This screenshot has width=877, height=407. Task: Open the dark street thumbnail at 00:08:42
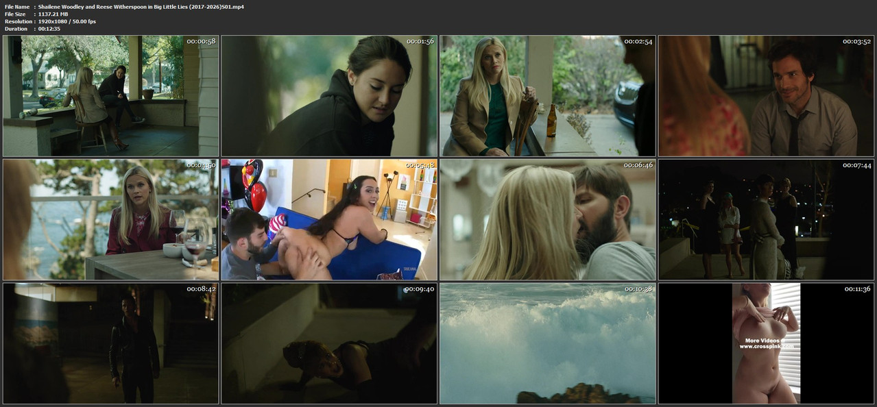click(x=110, y=343)
